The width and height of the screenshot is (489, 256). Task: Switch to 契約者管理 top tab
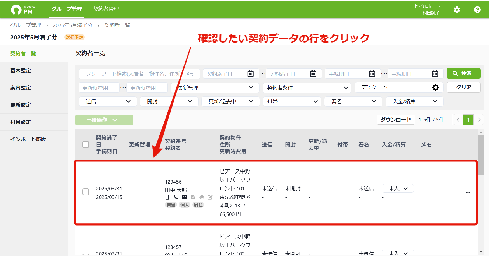coord(106,9)
